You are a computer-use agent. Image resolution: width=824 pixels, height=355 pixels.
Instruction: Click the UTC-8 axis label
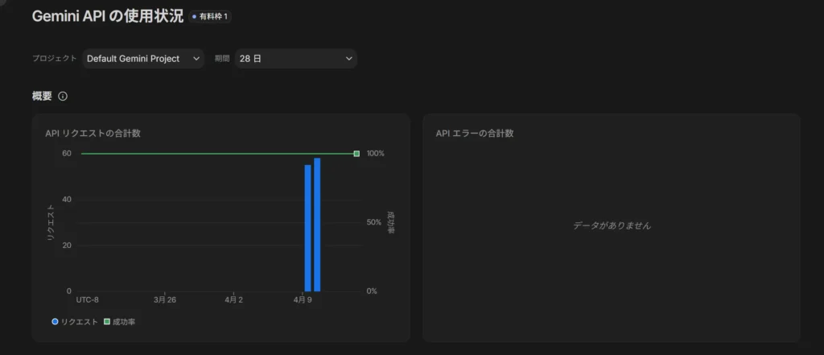coord(87,299)
